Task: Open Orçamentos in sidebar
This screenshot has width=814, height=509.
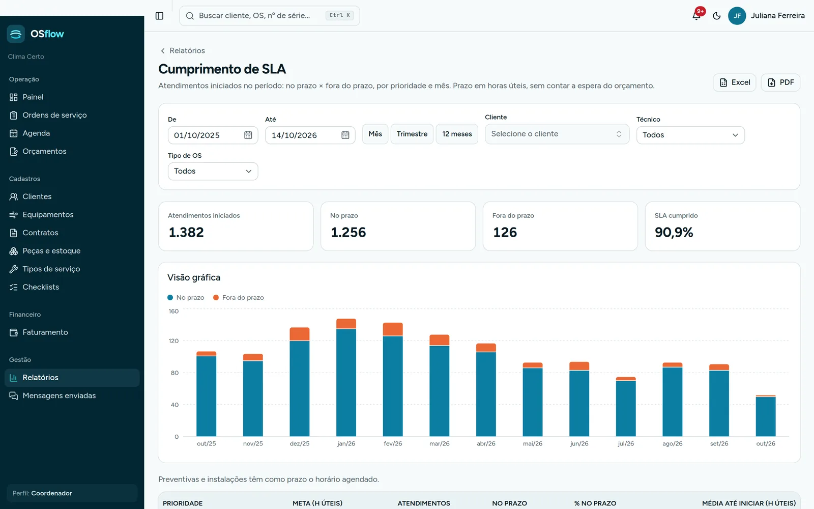Action: pos(72,151)
